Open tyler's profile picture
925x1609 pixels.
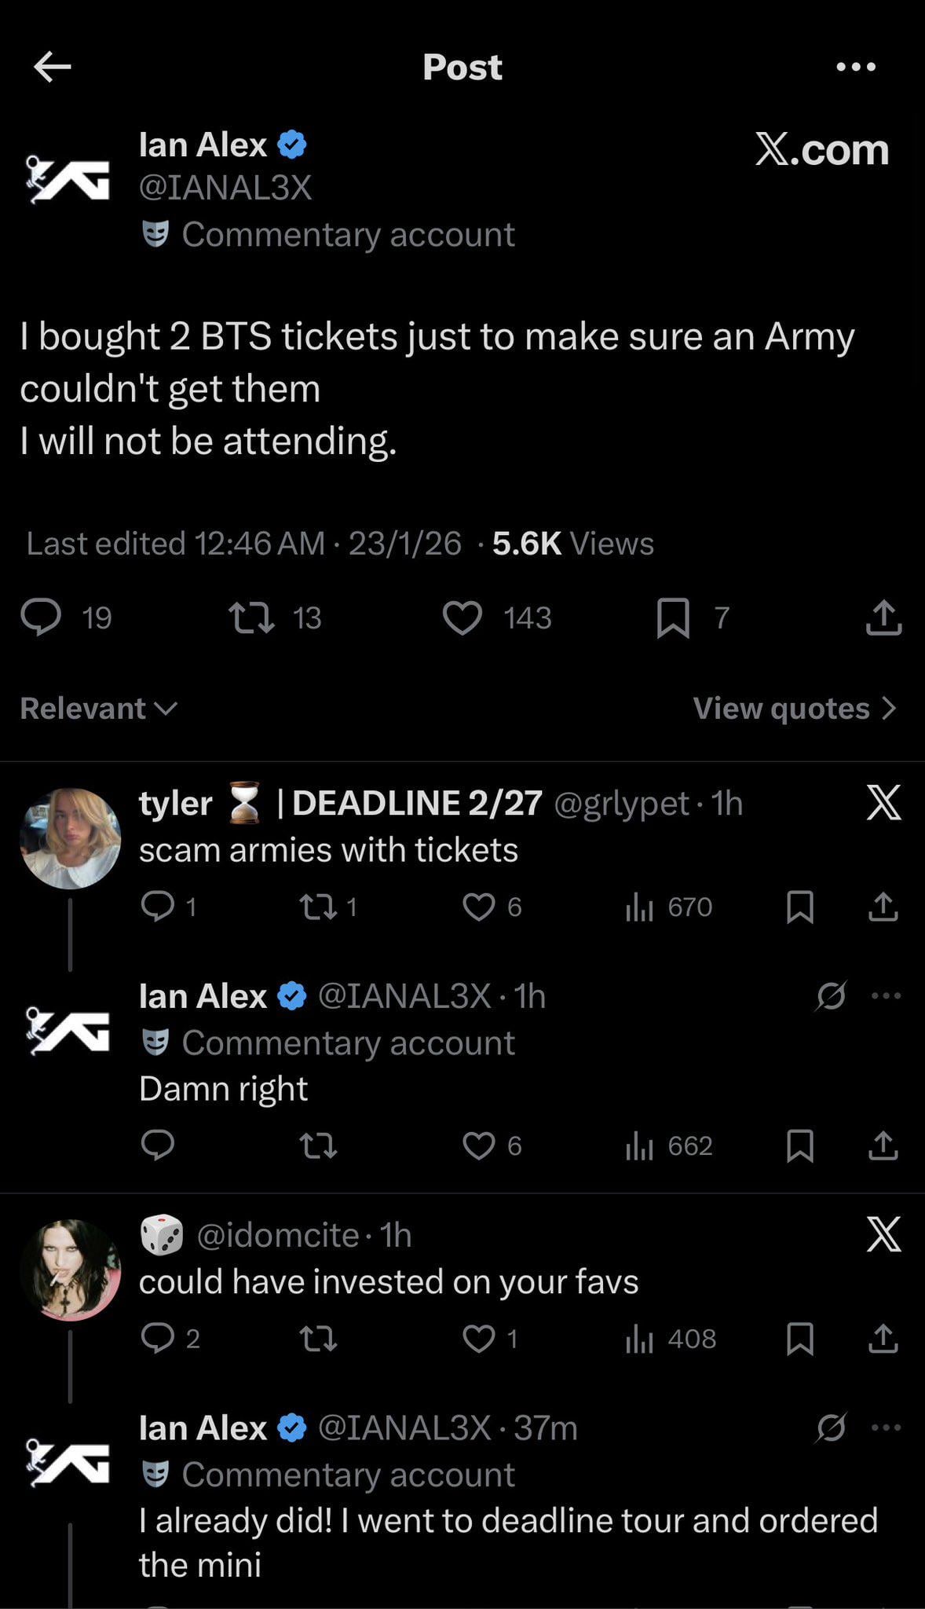[x=71, y=838]
